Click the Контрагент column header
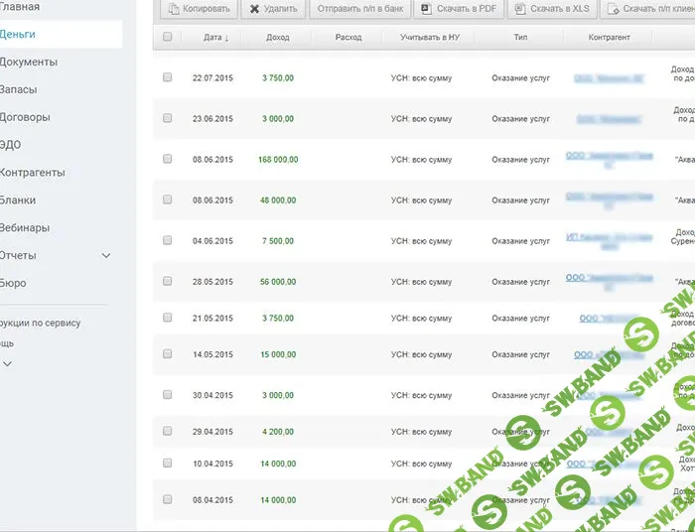The width and height of the screenshot is (695, 532). pyautogui.click(x=609, y=38)
